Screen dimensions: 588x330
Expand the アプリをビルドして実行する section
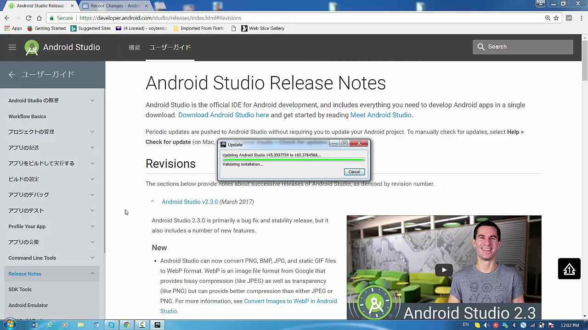(92, 163)
